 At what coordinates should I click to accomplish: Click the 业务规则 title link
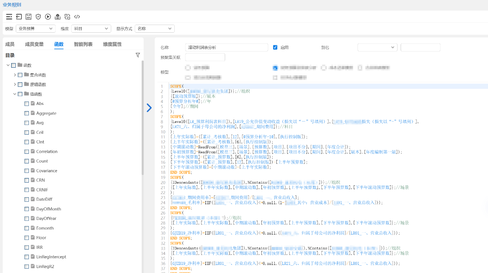coord(12,5)
